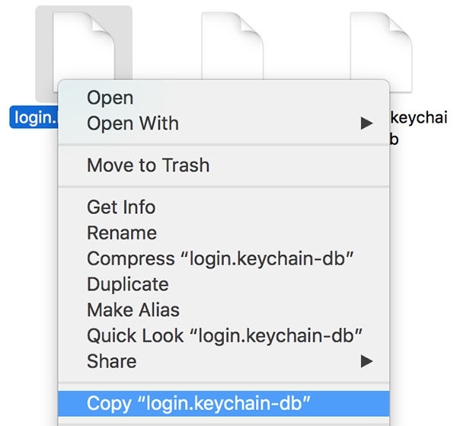This screenshot has height=426, width=457.
Task: Open the Share submenu
Action: click(x=223, y=361)
